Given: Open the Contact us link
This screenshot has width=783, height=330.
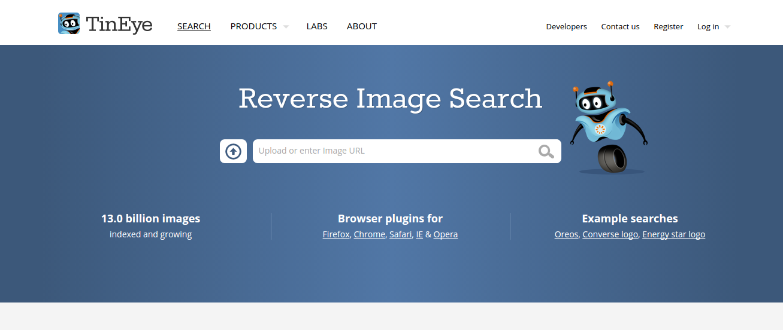Looking at the screenshot, I should [x=620, y=26].
